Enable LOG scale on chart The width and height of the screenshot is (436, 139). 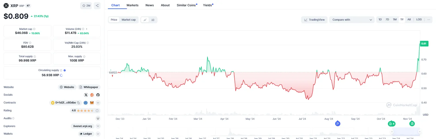point(419,20)
